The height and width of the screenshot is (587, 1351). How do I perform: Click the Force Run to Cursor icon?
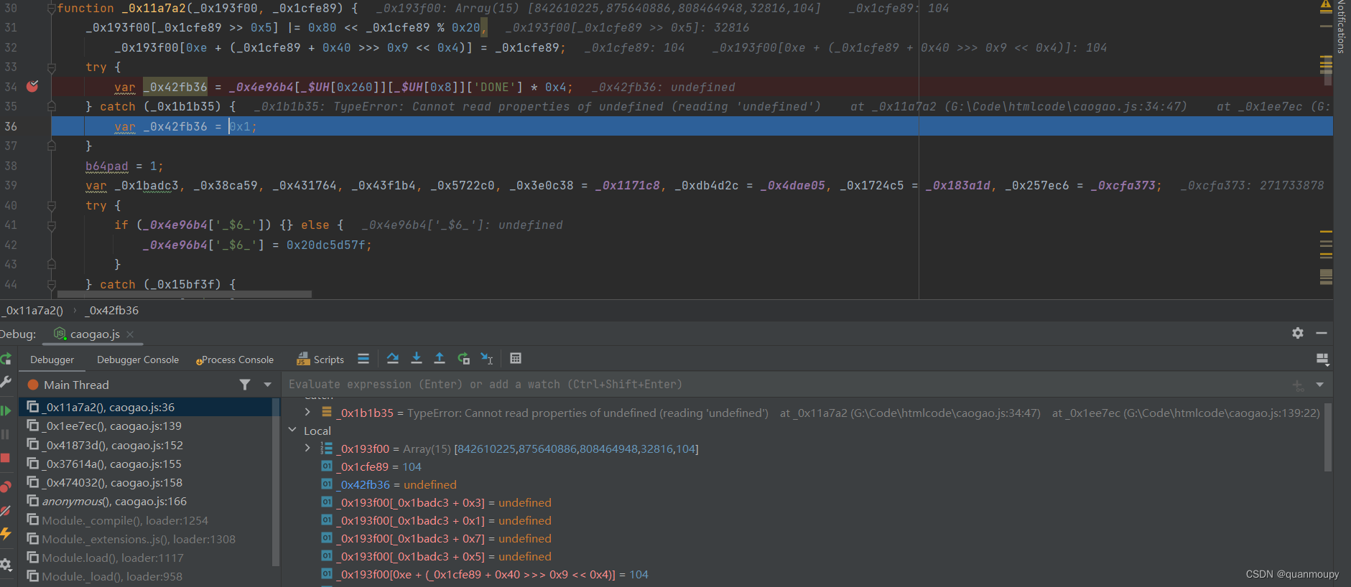click(463, 359)
